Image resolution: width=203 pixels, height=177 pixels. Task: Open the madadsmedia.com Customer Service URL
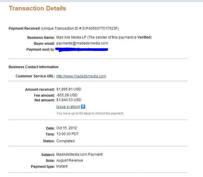click(81, 76)
